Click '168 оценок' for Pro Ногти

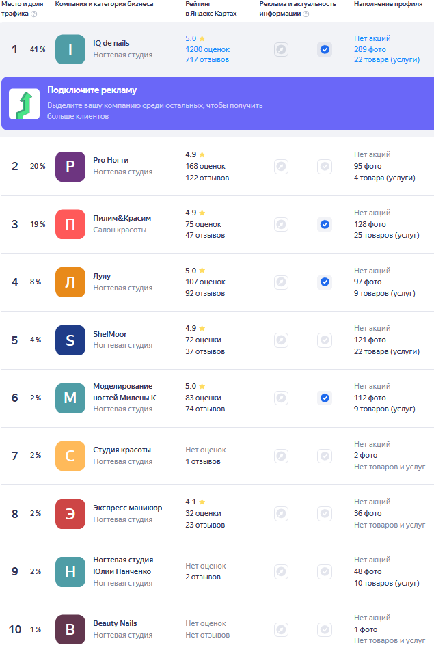(x=206, y=167)
